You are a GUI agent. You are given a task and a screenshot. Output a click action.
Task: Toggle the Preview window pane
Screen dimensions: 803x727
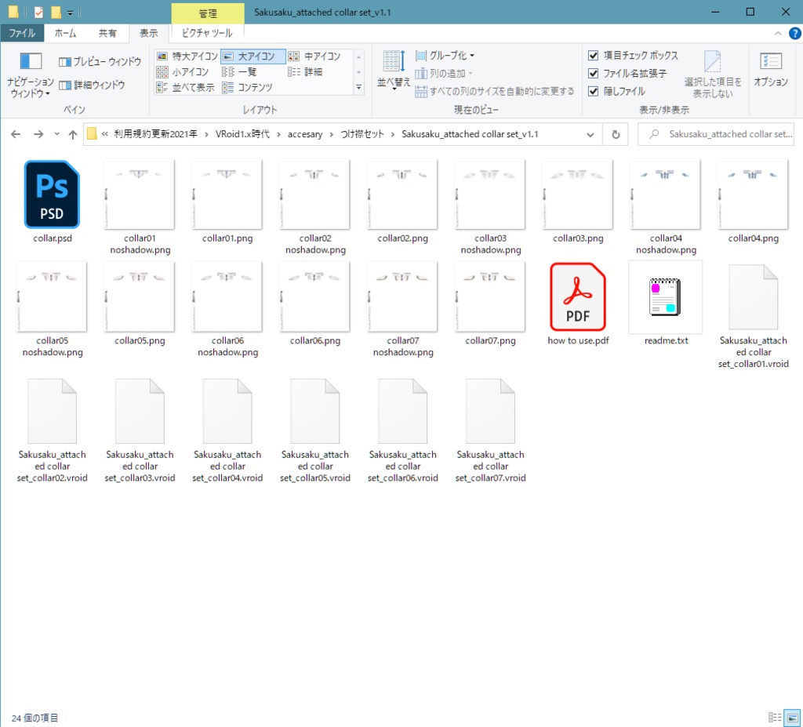[x=100, y=61]
